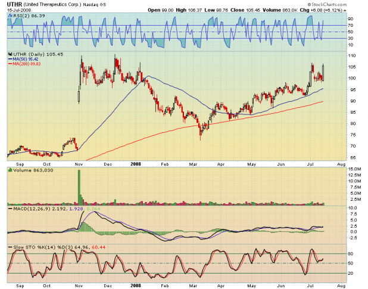
Task: Click the High 106.37 value
Action: pyautogui.click(x=189, y=10)
